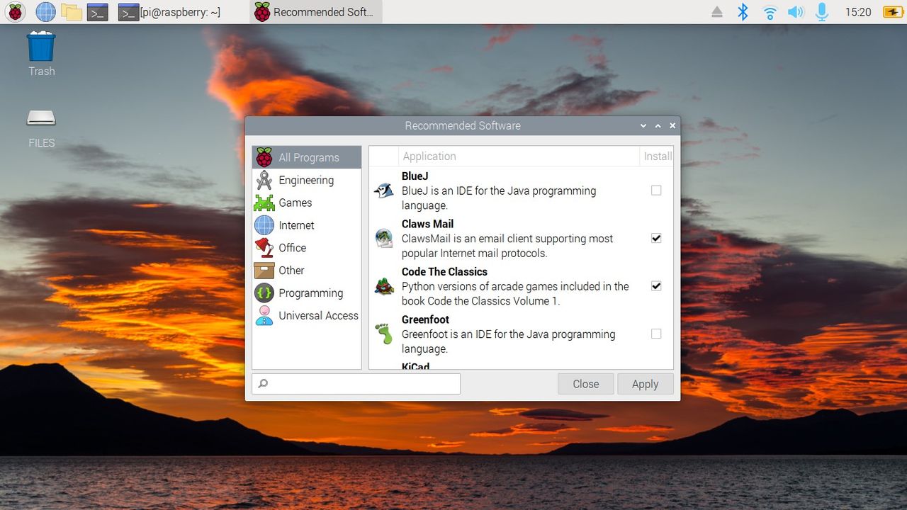The height and width of the screenshot is (510, 907).
Task: Click the Apply button
Action: [646, 384]
